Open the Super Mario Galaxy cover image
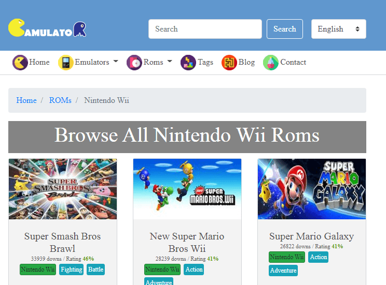 click(x=312, y=189)
